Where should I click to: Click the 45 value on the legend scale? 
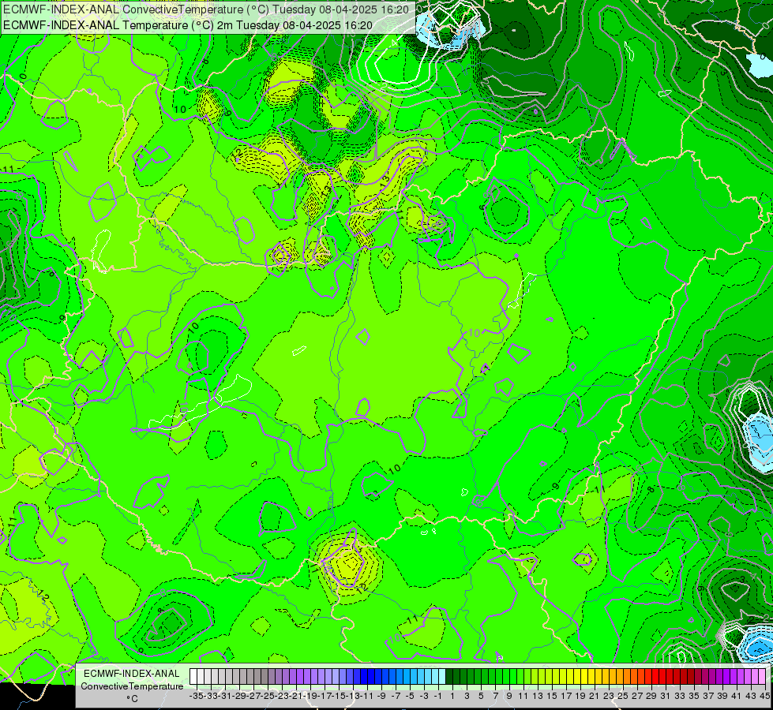765,696
